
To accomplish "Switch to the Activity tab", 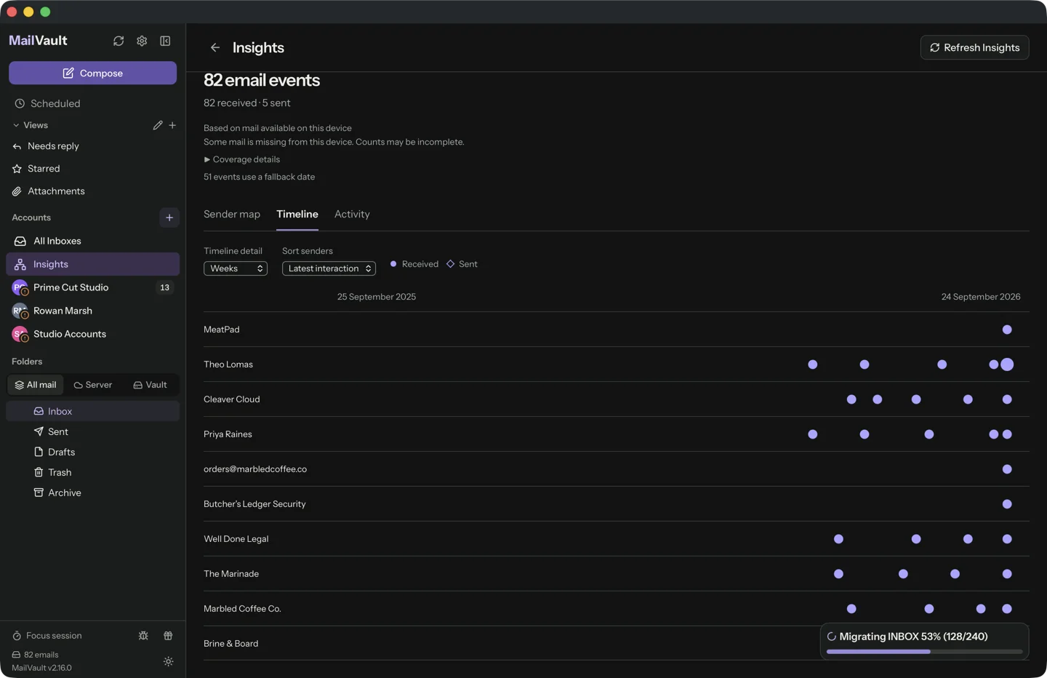I will (x=352, y=214).
